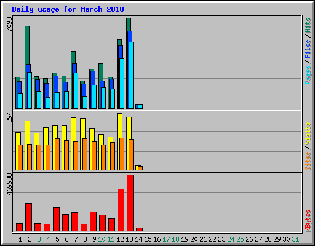Screen dimensions: 315x246
Task: Click day 20 on the x-axis
Action: tap(194, 239)
